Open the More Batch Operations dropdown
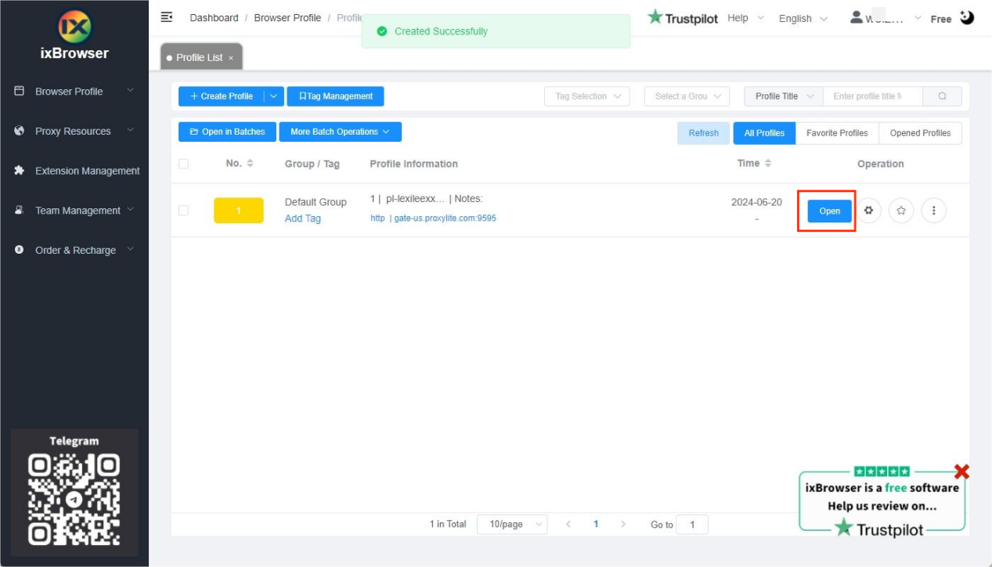Viewport: 992px width, 567px height. point(341,132)
